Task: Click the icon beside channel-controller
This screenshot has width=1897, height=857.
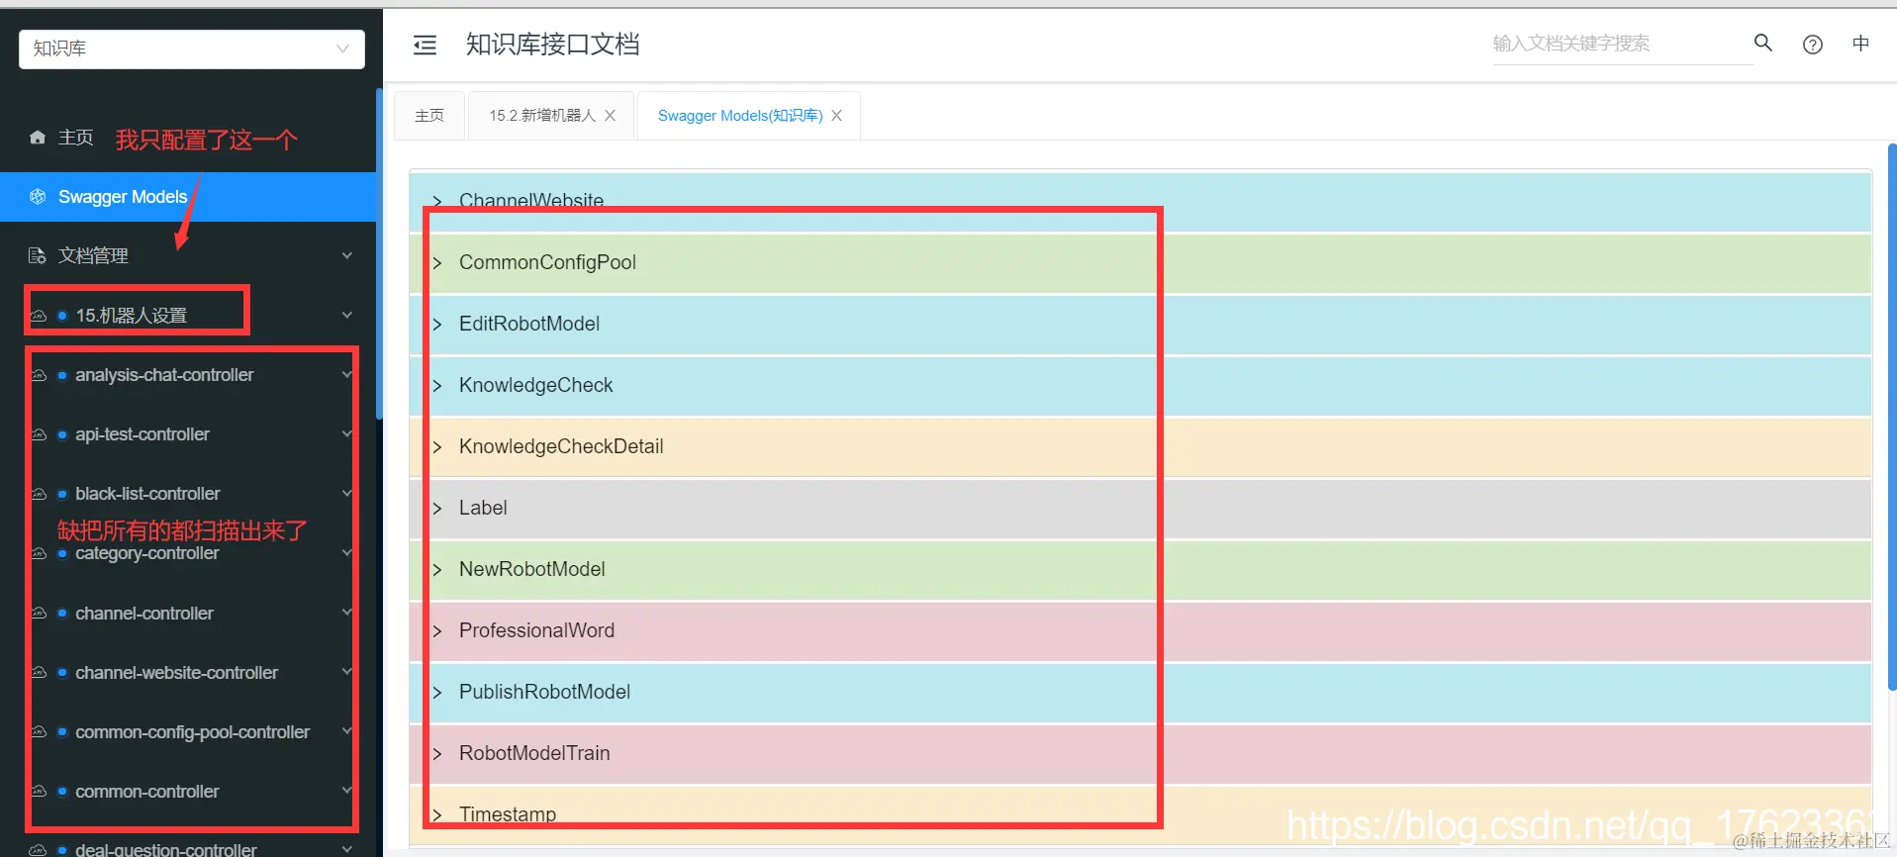Action: point(39,614)
